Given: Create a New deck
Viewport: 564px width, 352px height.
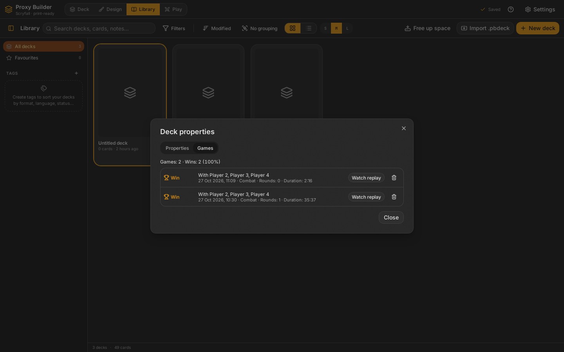Looking at the screenshot, I should coord(538,28).
